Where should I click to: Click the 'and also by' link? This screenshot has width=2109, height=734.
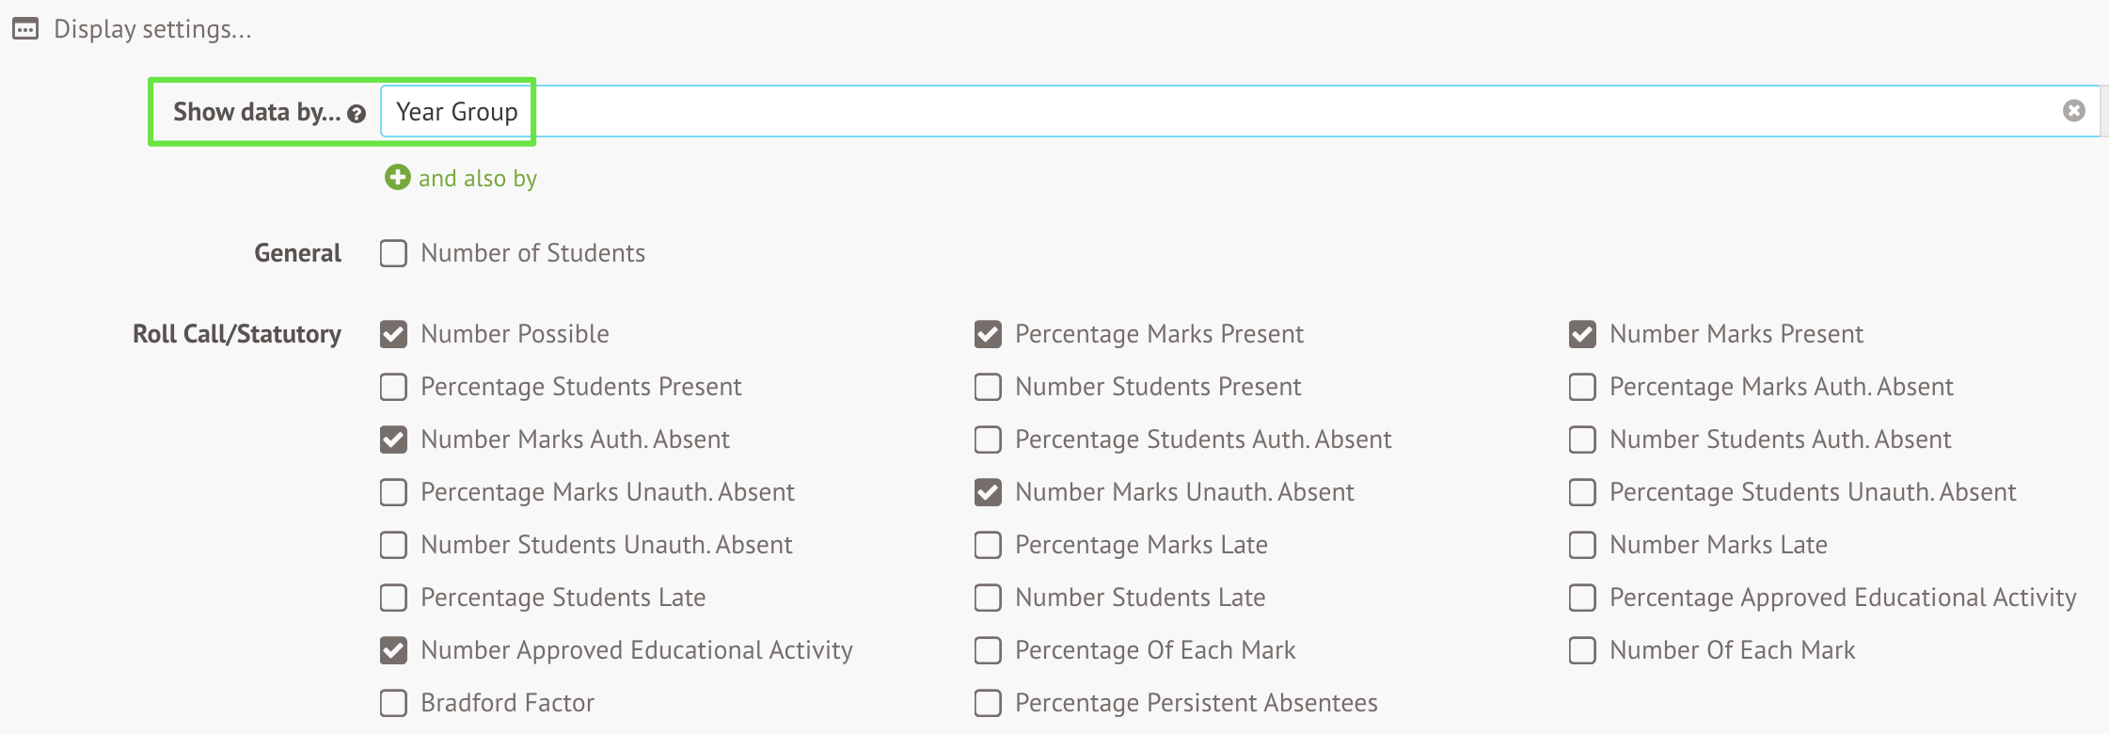479,178
